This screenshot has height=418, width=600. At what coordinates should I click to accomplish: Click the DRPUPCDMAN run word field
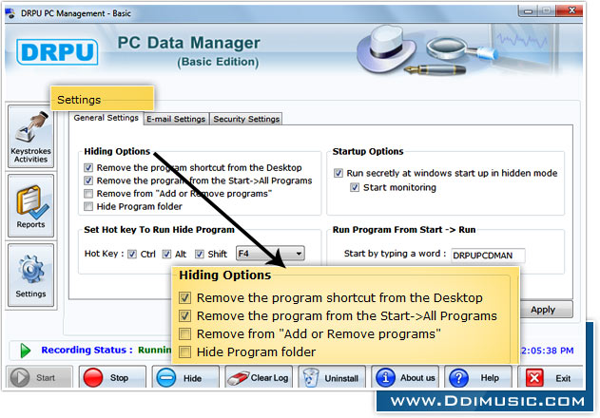[488, 256]
